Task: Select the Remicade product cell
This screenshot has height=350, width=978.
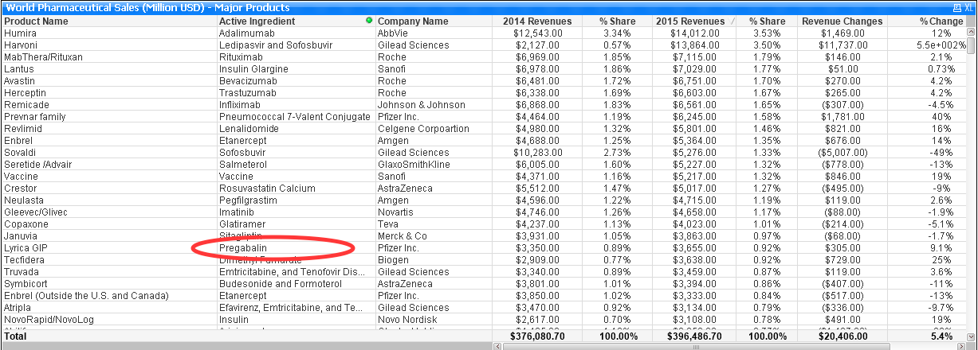Action: (108, 105)
